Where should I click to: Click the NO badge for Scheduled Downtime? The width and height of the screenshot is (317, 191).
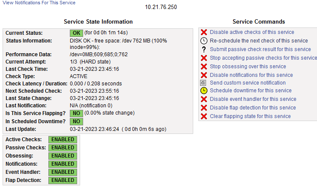pos(76,121)
